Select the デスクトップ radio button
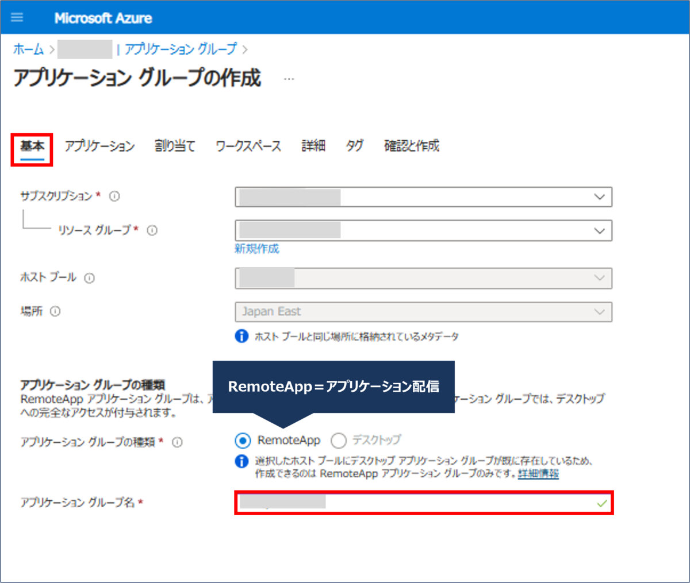 tap(339, 441)
